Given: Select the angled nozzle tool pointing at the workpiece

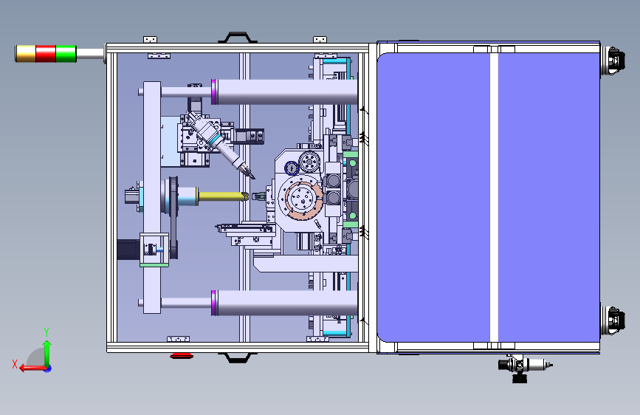Looking at the screenshot, I should click(x=221, y=145).
